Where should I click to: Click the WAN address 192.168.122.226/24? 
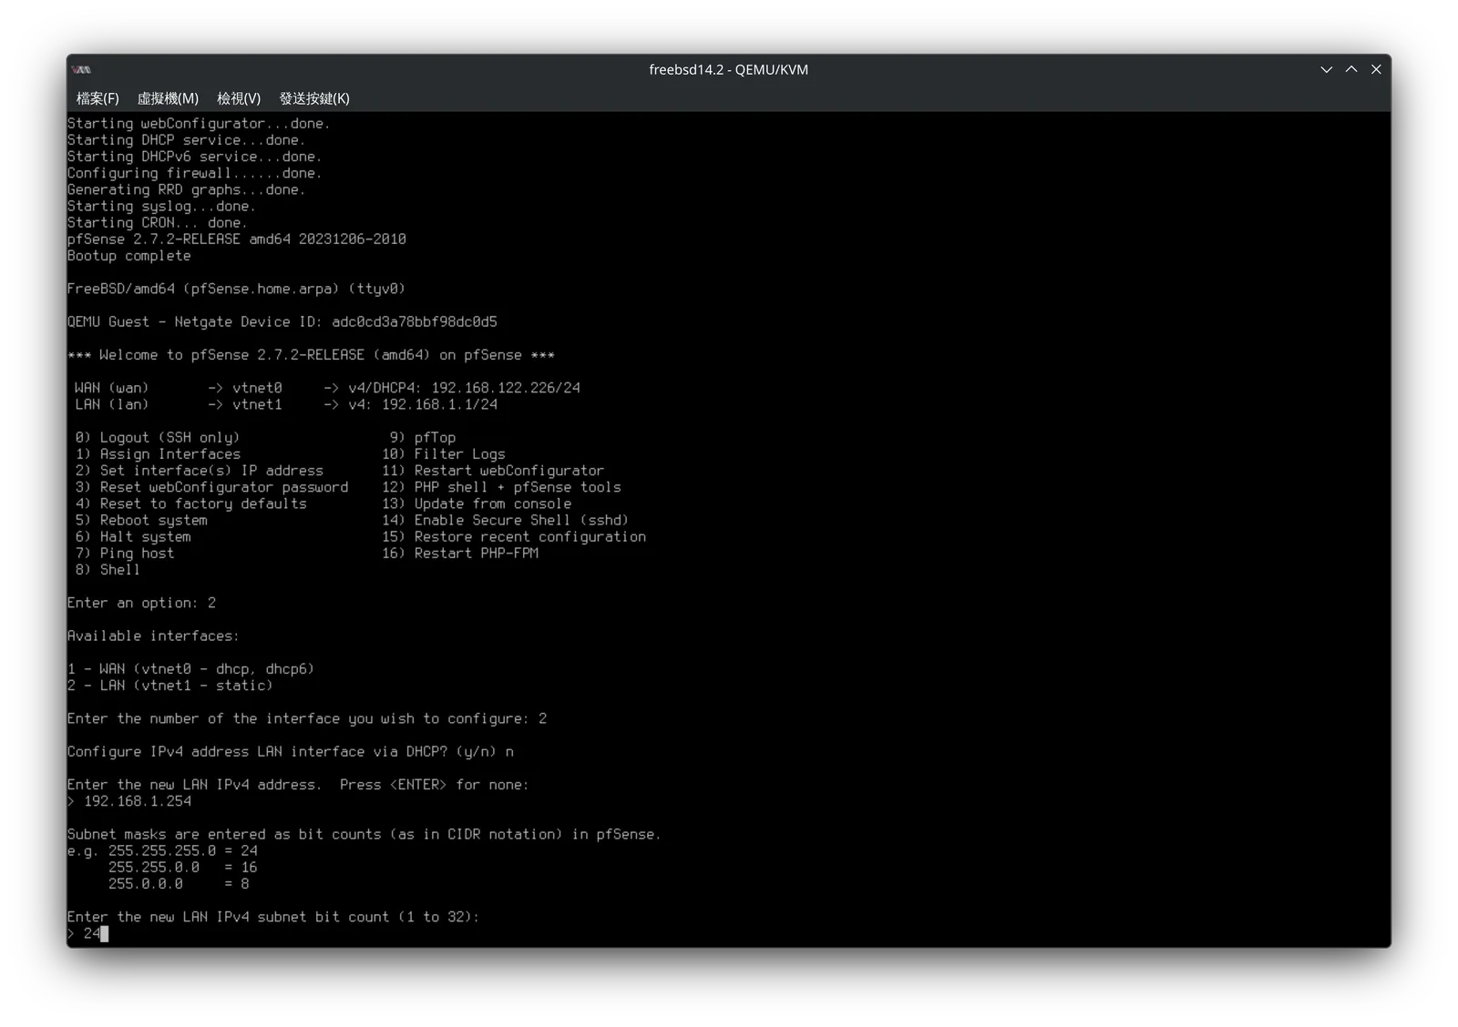click(x=506, y=388)
